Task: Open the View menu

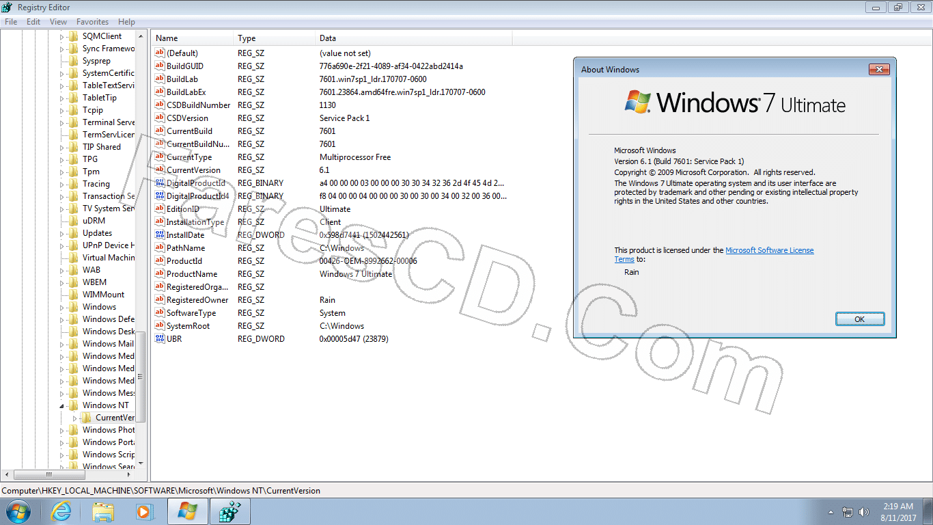Action: (x=58, y=22)
